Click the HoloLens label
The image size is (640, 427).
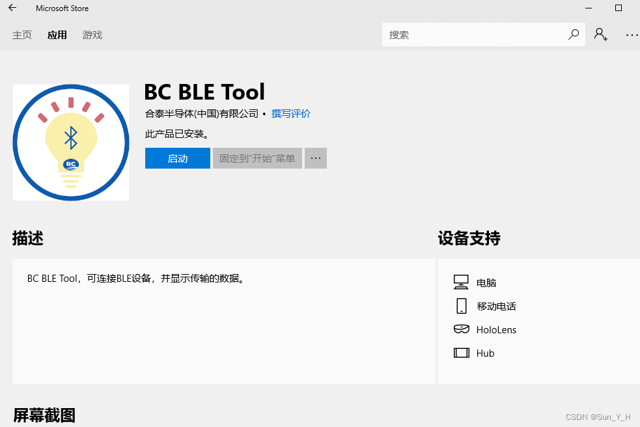(x=496, y=330)
